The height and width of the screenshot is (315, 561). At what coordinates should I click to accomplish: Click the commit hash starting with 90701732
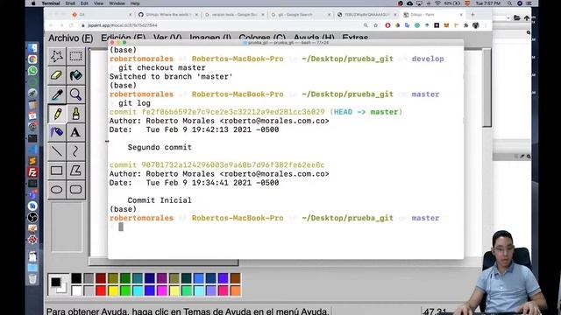(233, 165)
